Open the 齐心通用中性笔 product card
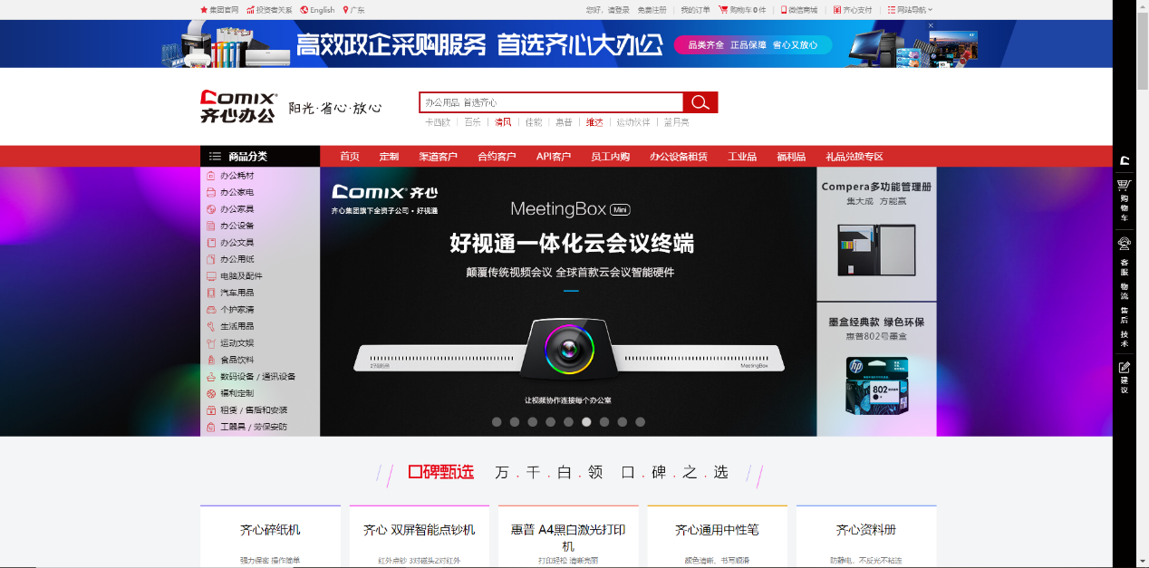Screen dimensions: 1149x568 (718, 536)
